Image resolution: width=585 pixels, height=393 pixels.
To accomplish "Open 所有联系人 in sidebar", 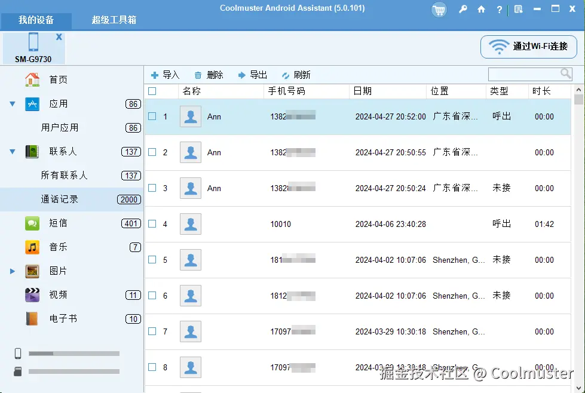I will [64, 175].
